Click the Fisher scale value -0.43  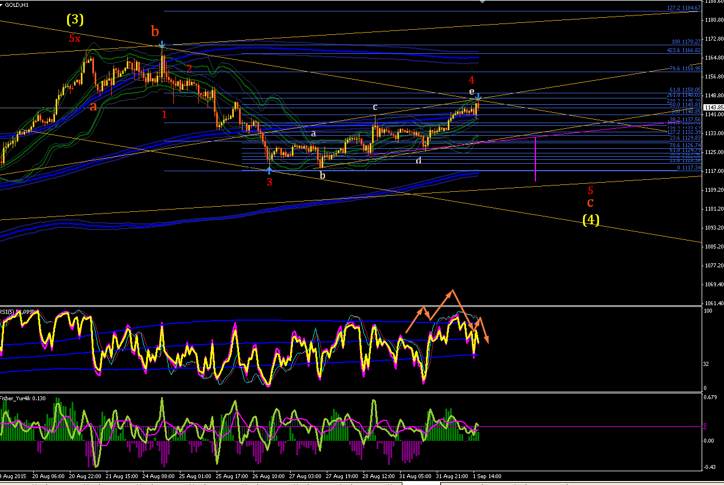[x=711, y=467]
